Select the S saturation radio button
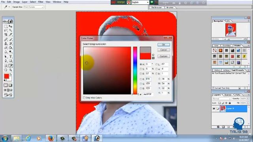Screen dimensions: 253x142 click(x=141, y=69)
